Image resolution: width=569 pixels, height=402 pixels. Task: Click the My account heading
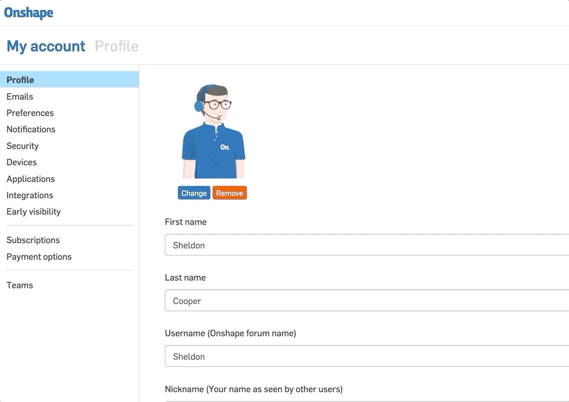pyautogui.click(x=46, y=46)
